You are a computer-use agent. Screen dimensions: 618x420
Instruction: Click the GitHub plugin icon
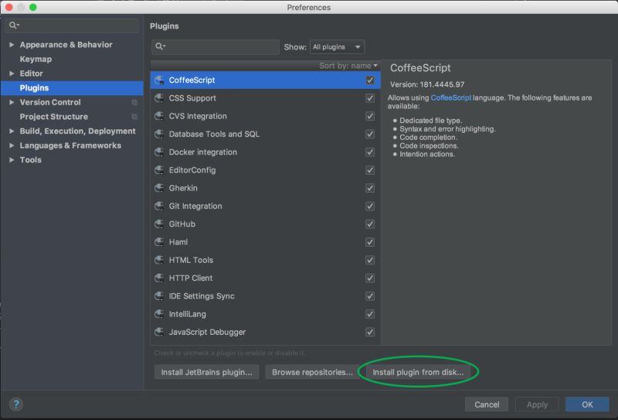159,224
